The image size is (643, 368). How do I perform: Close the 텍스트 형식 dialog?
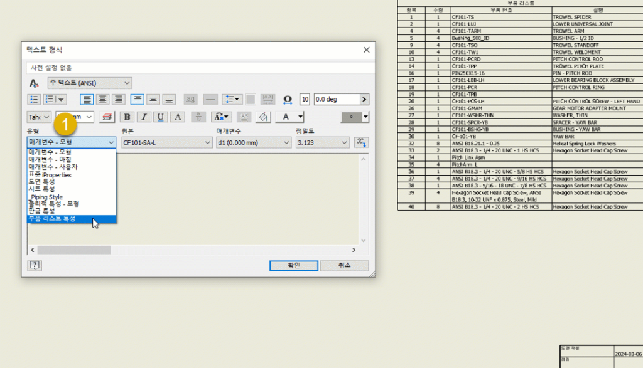(x=366, y=50)
